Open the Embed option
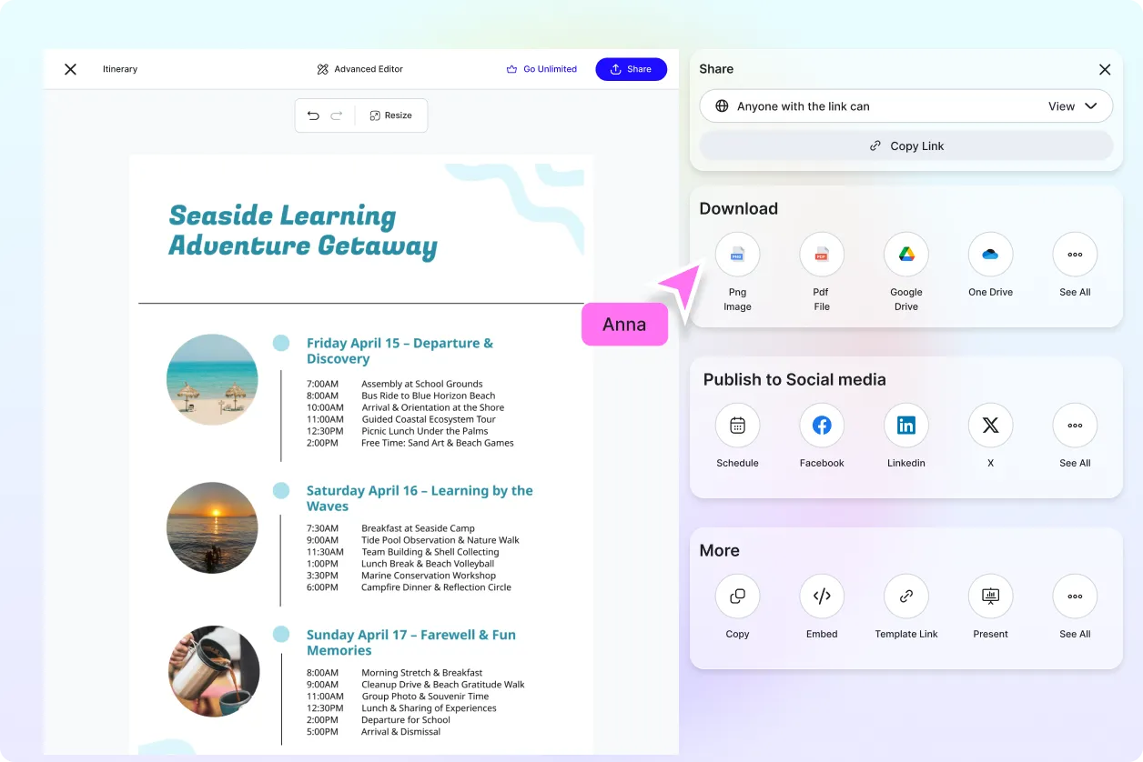This screenshot has width=1143, height=762. click(822, 596)
